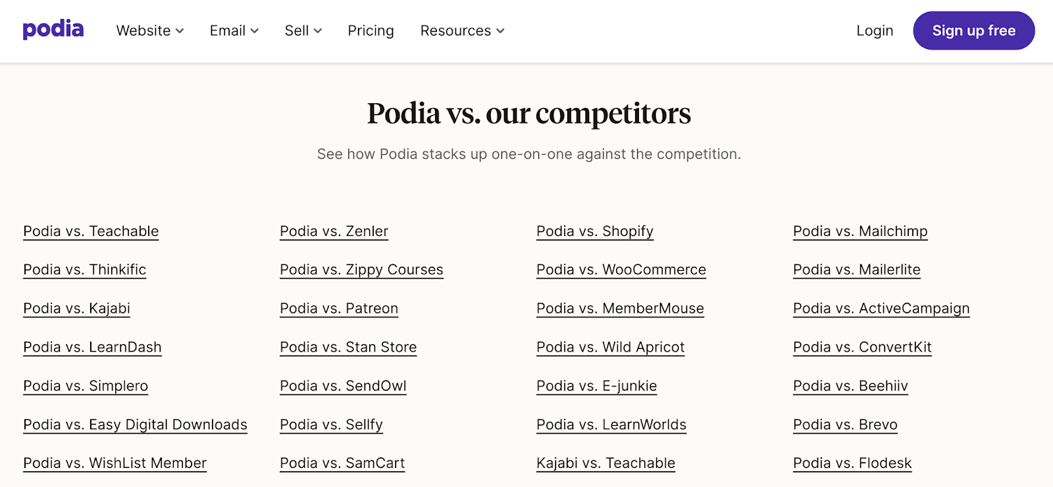
Task: Open the Podia vs. Kajabi comparison
Action: 76,308
